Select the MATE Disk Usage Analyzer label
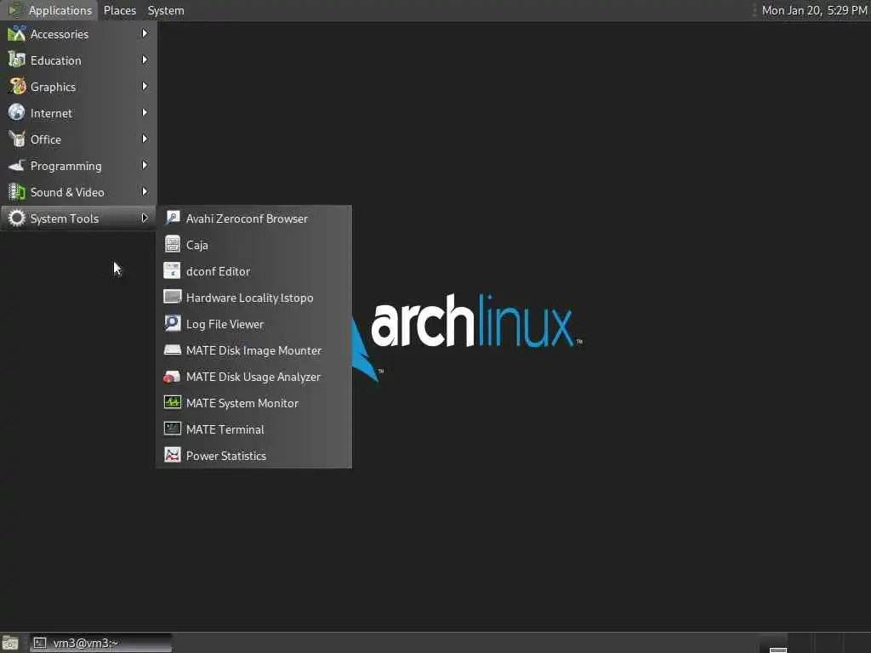Screen dimensions: 871x653 [253, 377]
